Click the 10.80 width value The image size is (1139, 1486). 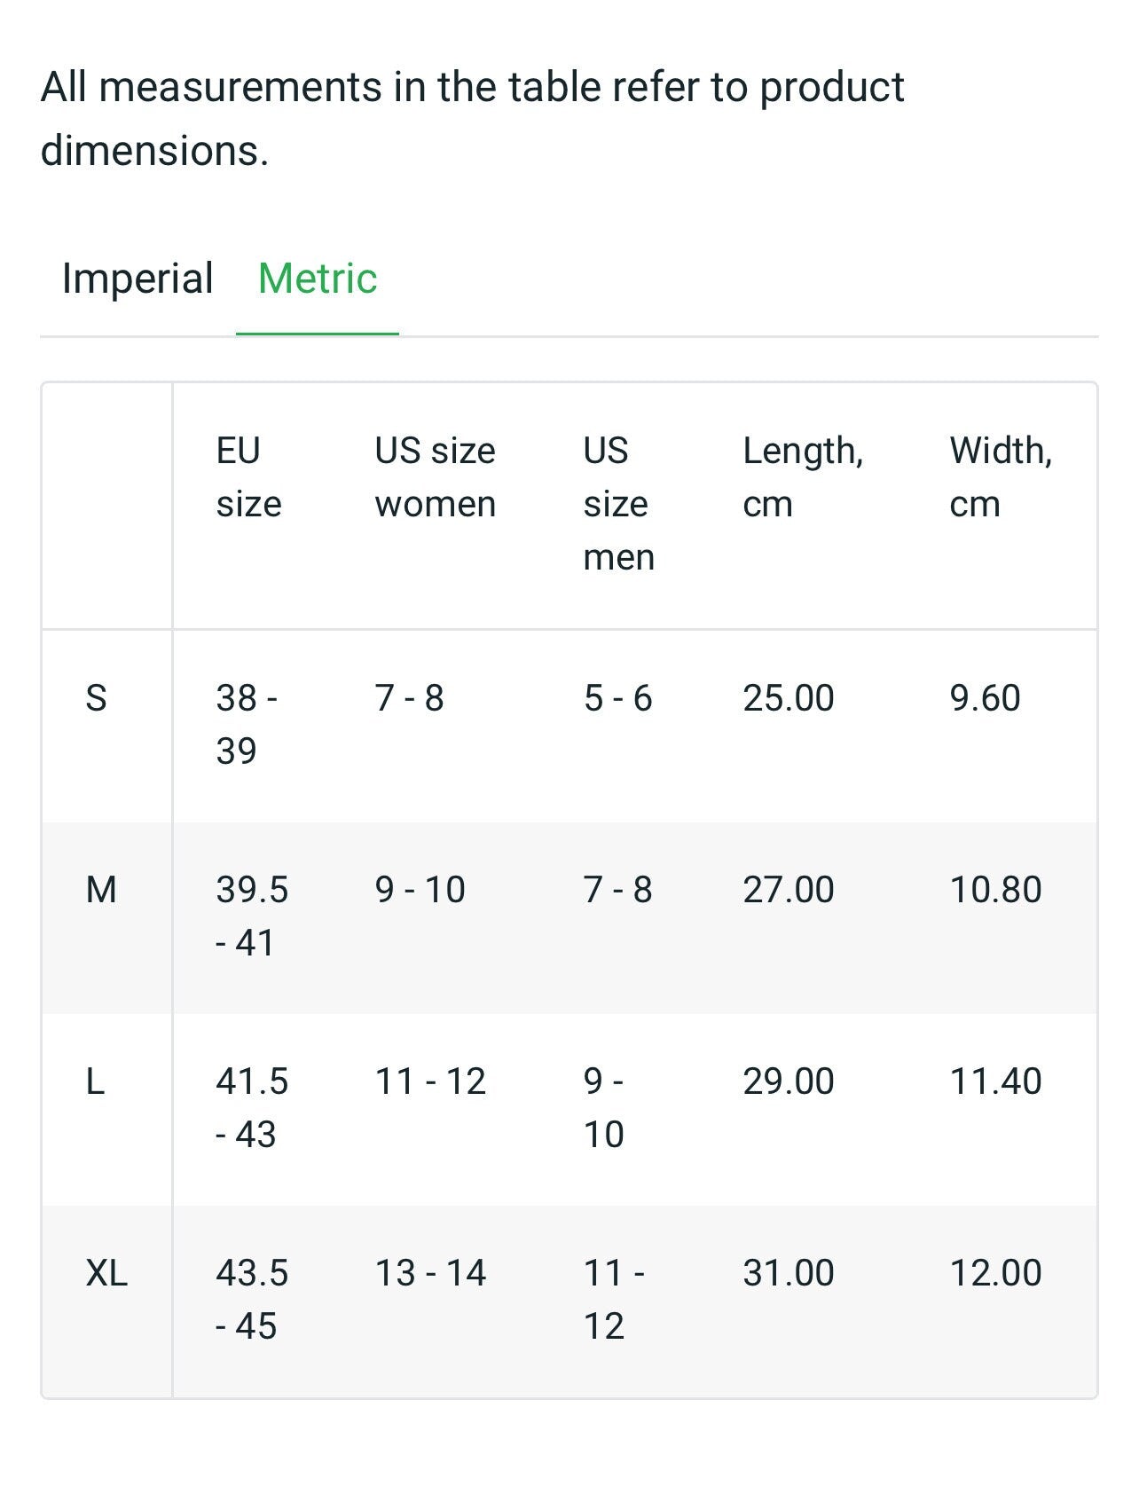995,890
